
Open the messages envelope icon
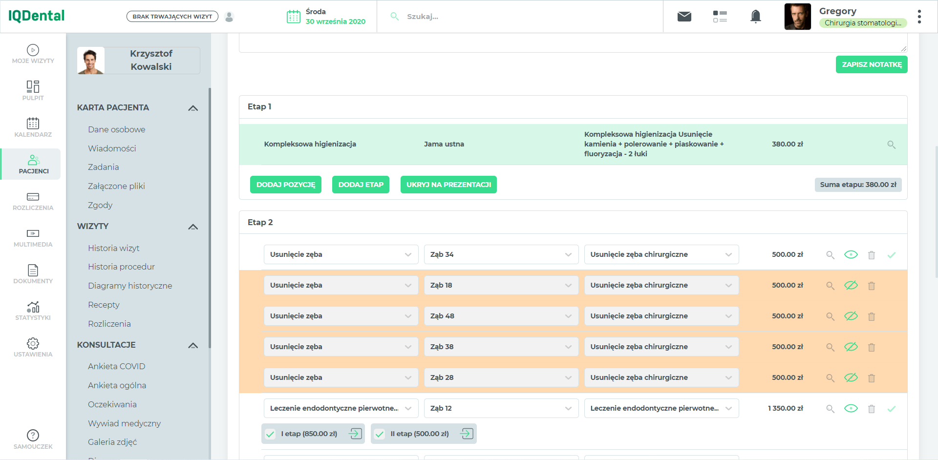tap(684, 17)
